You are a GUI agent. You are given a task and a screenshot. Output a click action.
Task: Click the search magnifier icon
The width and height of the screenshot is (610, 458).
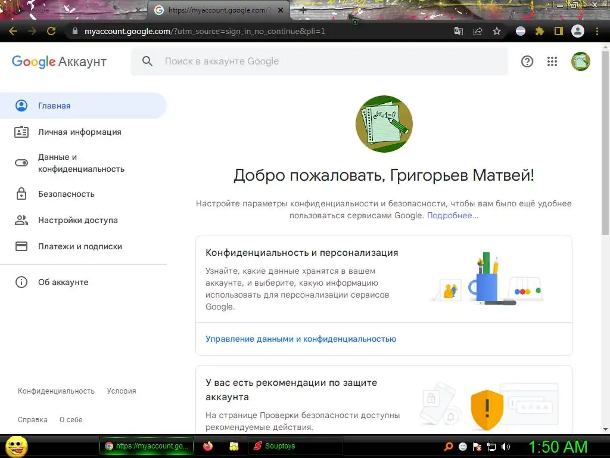click(x=148, y=61)
